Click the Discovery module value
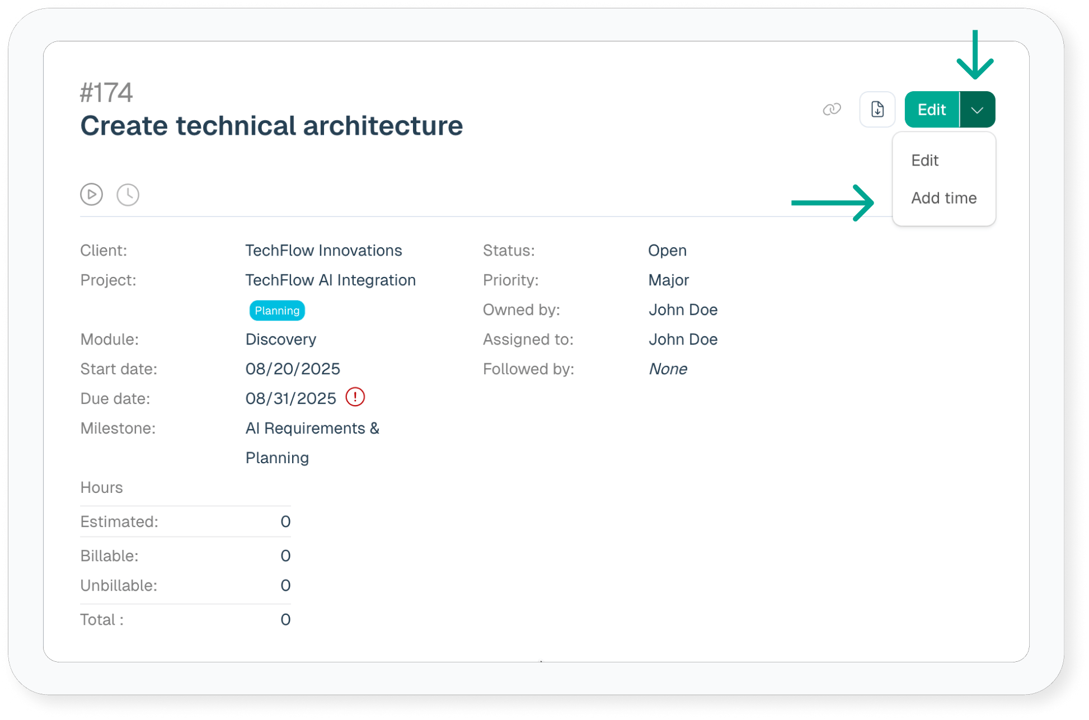The width and height of the screenshot is (1089, 720). tap(280, 340)
